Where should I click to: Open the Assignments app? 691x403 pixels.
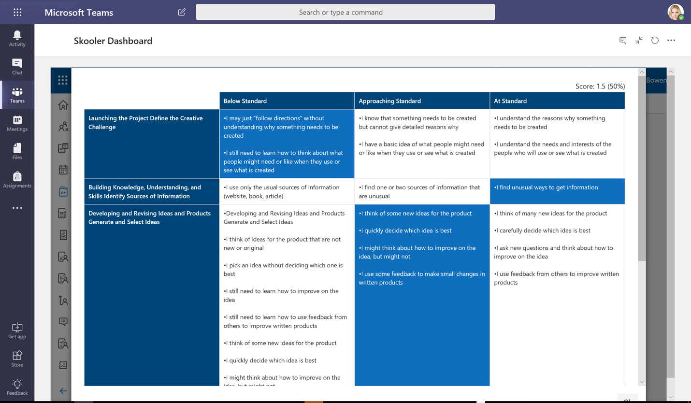tap(17, 180)
